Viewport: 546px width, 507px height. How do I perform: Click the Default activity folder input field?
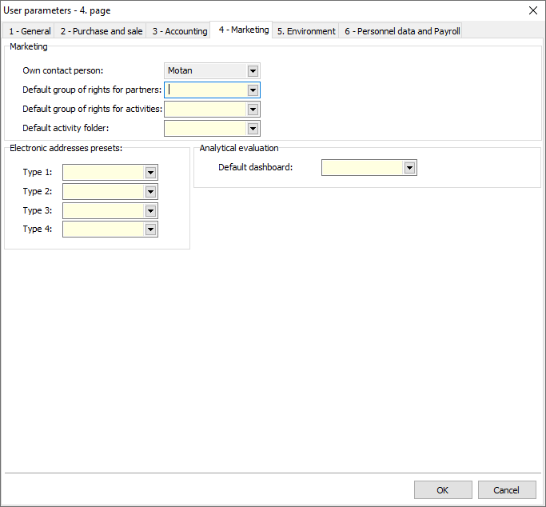click(205, 129)
